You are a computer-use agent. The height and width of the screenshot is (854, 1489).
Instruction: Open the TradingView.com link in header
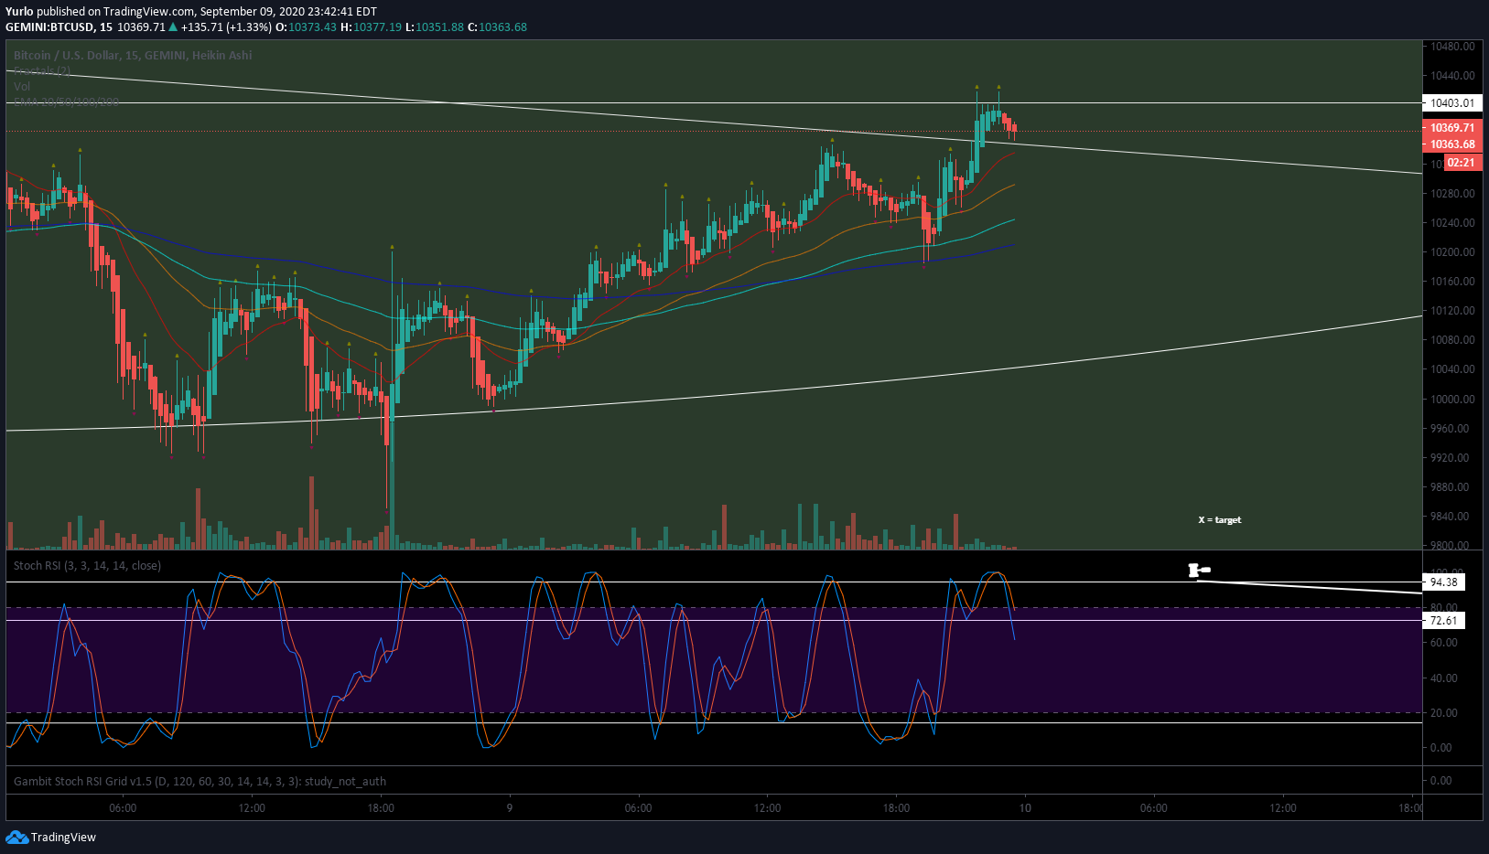pyautogui.click(x=149, y=12)
